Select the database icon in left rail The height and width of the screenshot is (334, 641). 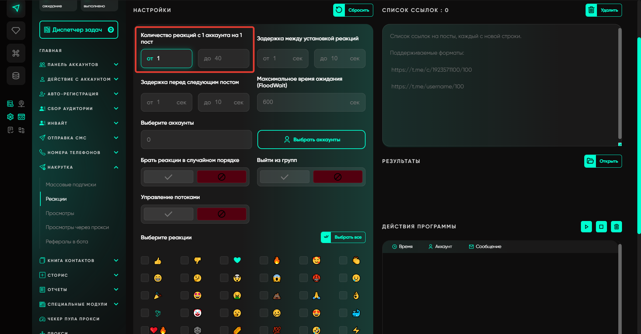tap(16, 76)
